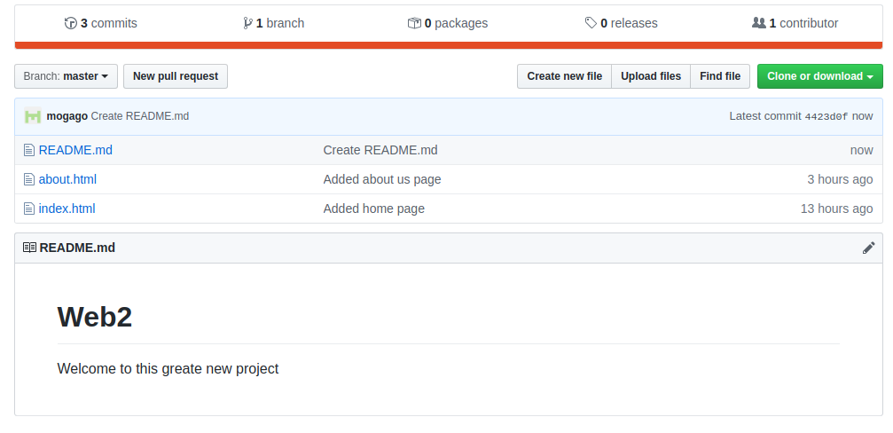Open the latest commit message Create README.md
This screenshot has width=893, height=433.
point(140,116)
